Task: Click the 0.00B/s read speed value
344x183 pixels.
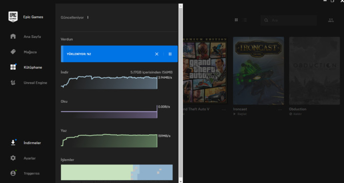Action: (x=164, y=107)
